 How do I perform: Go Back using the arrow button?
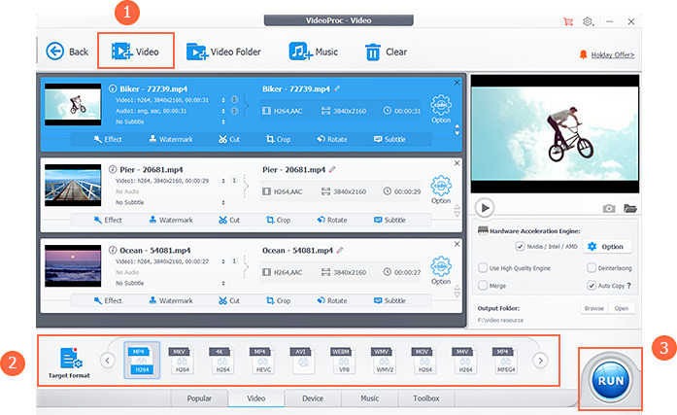(66, 52)
